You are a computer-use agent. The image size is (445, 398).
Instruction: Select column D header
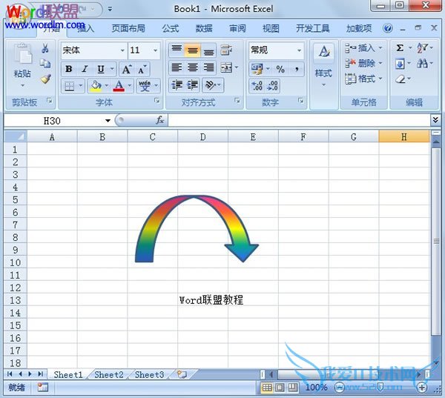(x=202, y=137)
